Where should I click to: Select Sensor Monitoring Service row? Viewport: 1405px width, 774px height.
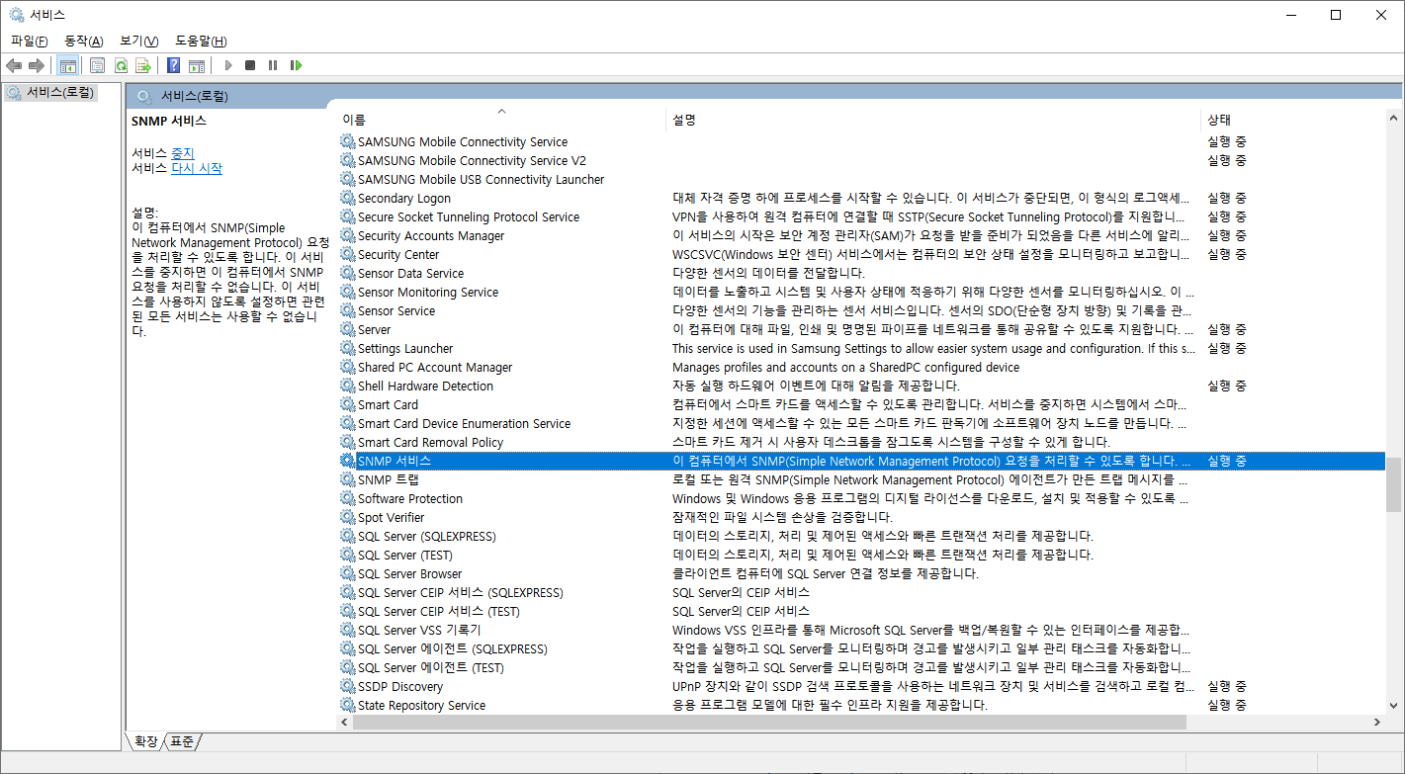pos(861,292)
